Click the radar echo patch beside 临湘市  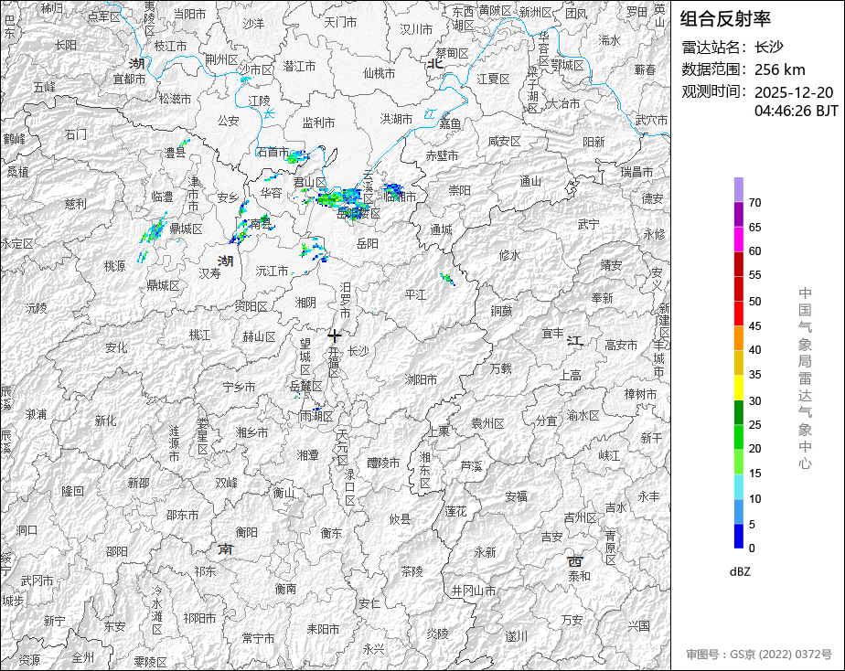coord(392,189)
